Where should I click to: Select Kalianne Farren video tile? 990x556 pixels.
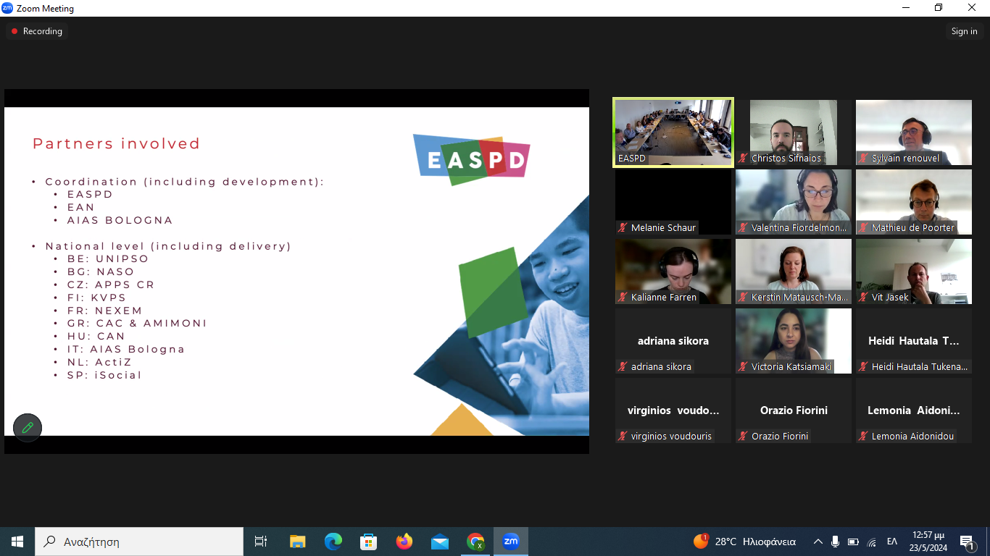pos(673,271)
